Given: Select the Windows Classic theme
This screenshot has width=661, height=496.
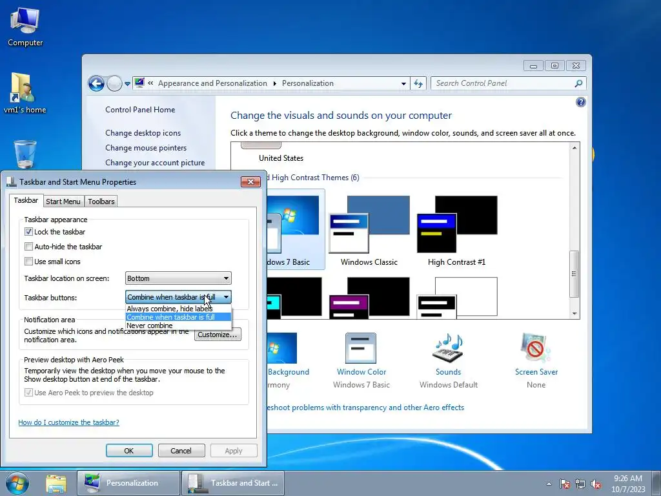Looking at the screenshot, I should (x=369, y=231).
